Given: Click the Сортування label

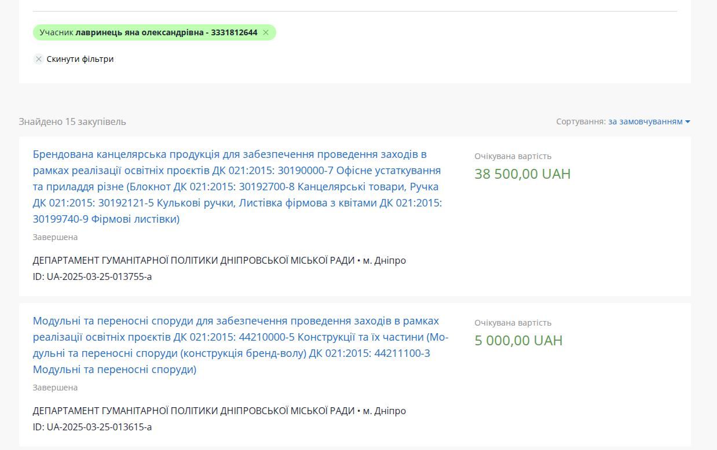Looking at the screenshot, I should pyautogui.click(x=580, y=121).
